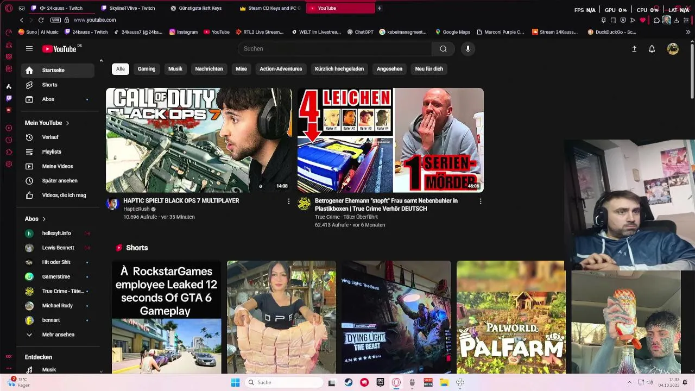Image resolution: width=695 pixels, height=391 pixels.
Task: Open Michael Rudy channel subscription
Action: click(x=58, y=306)
